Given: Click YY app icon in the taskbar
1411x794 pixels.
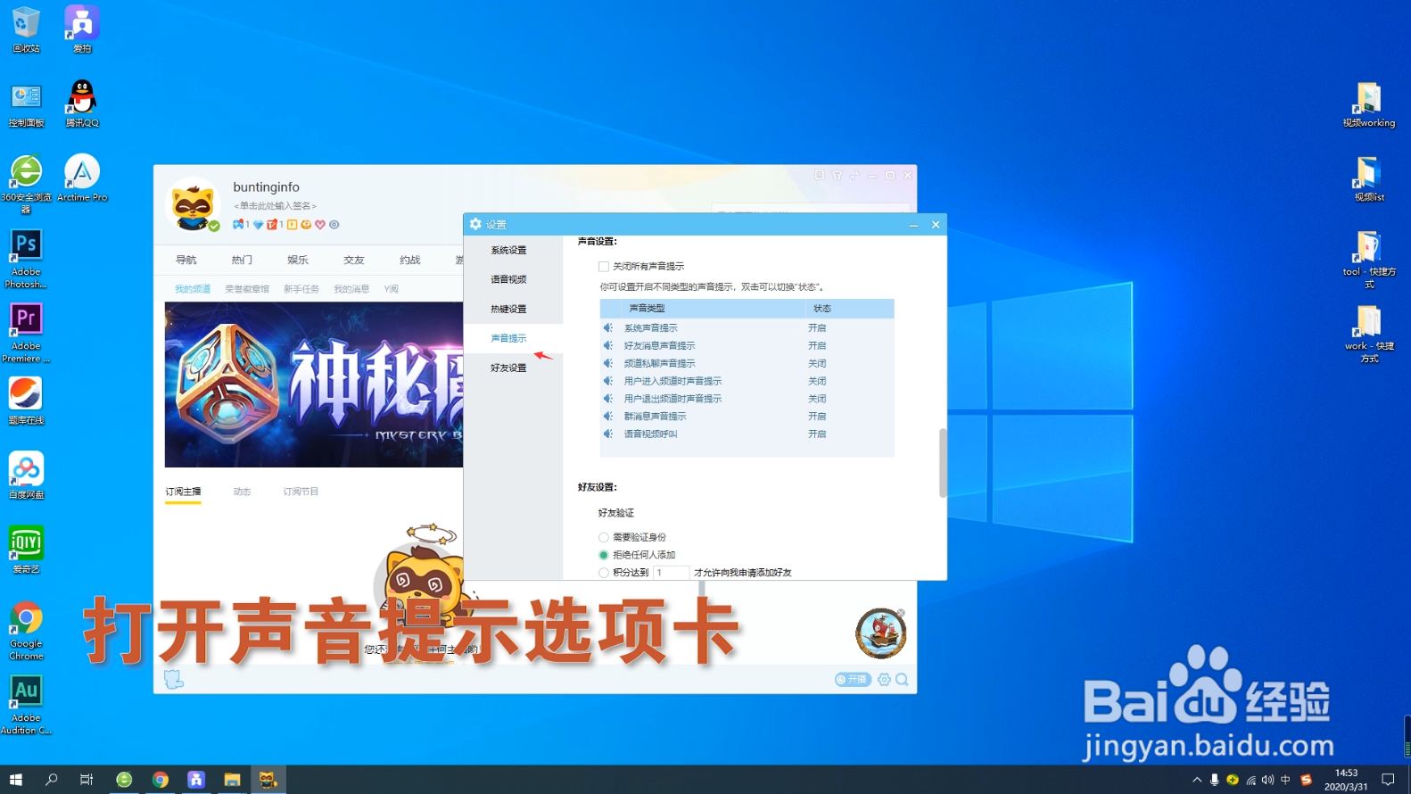Looking at the screenshot, I should click(268, 780).
